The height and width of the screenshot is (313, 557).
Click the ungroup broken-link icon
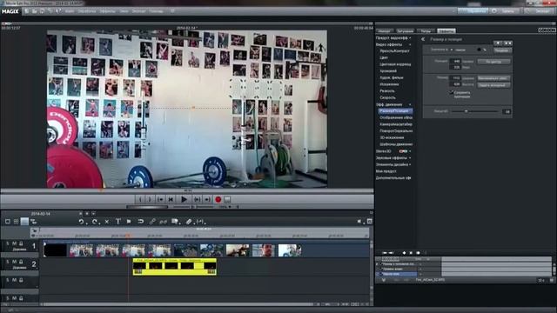click(x=164, y=222)
